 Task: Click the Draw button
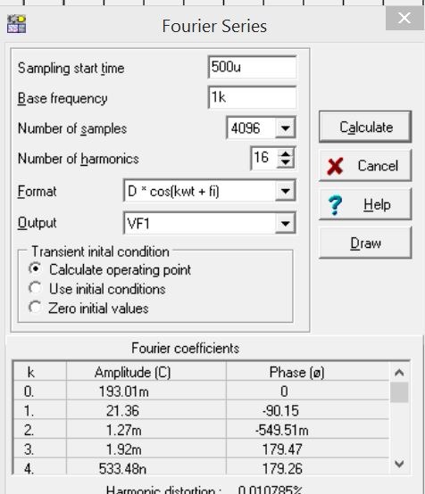(x=365, y=243)
